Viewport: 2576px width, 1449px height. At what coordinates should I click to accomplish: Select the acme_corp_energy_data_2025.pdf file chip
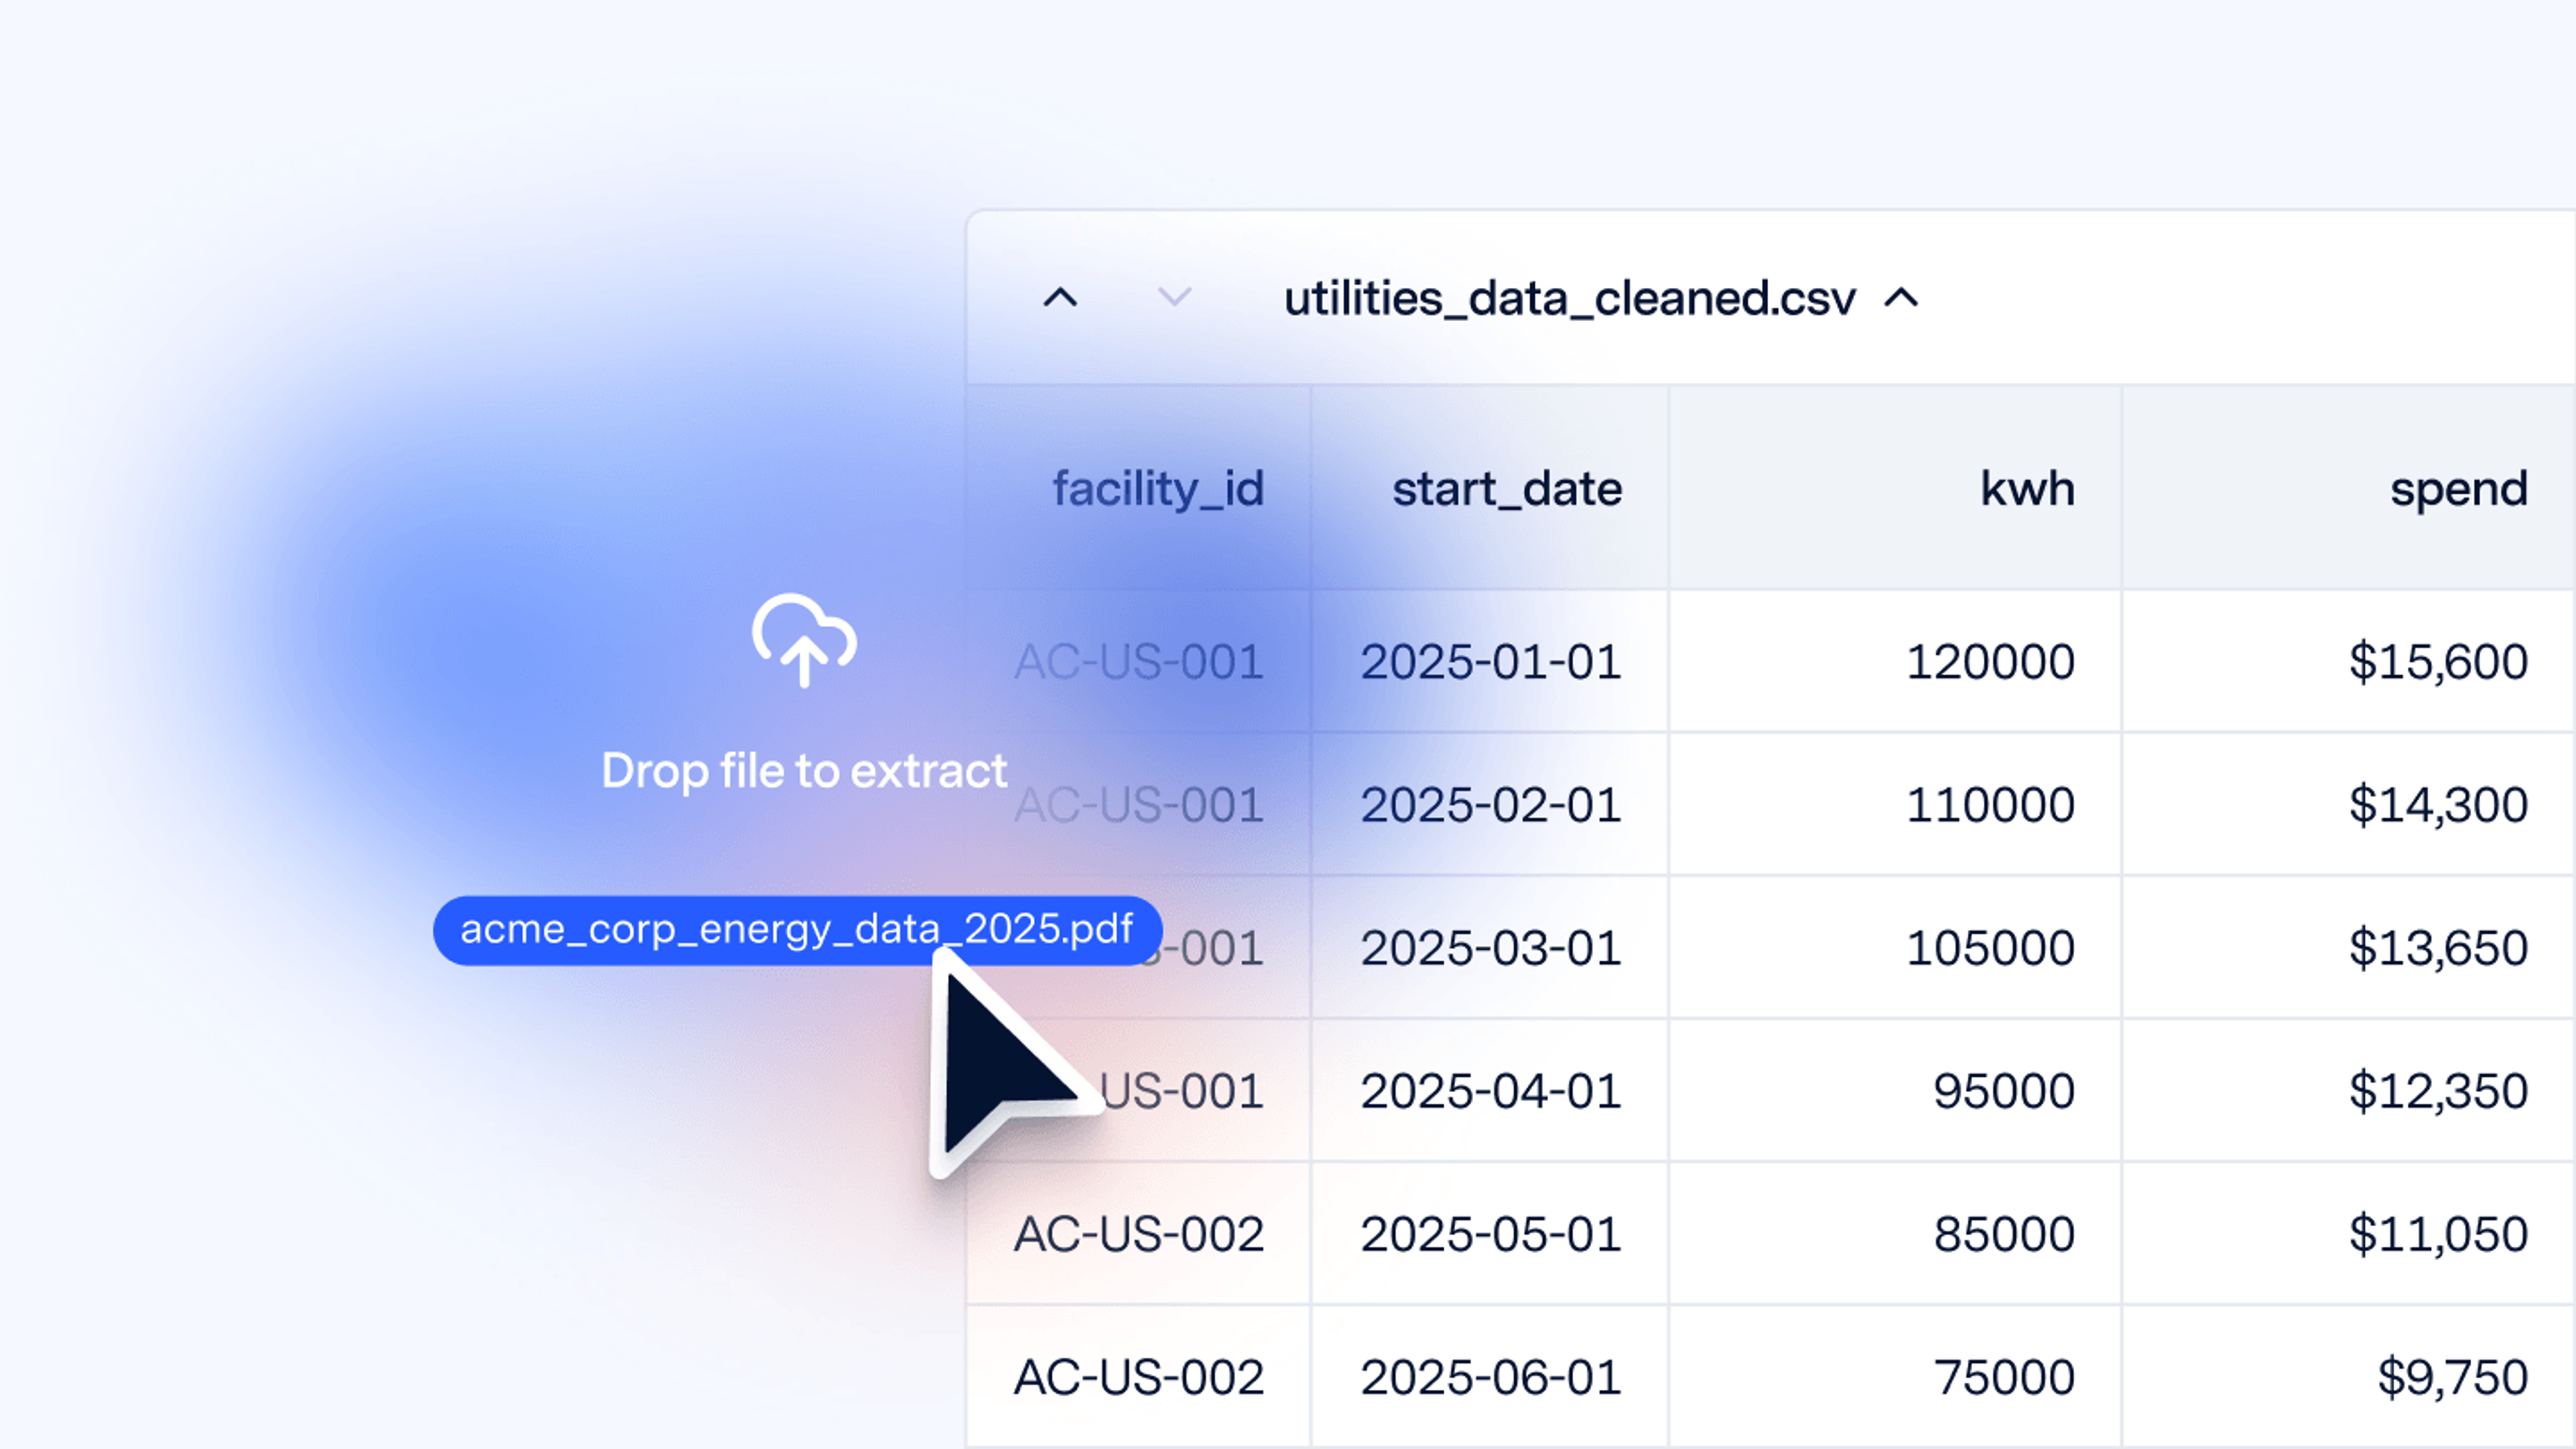797,930
